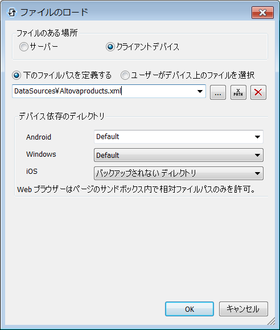This screenshot has width=280, height=330.
Task: Click the iOS label
Action: pos(32,172)
